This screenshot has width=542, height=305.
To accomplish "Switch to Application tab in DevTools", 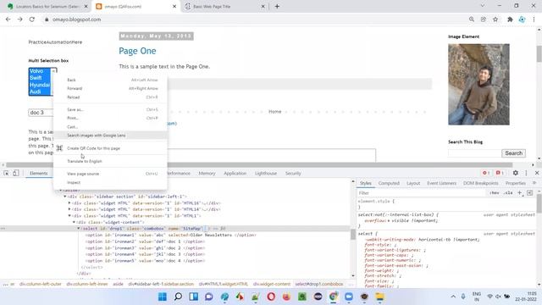I will pos(235,173).
